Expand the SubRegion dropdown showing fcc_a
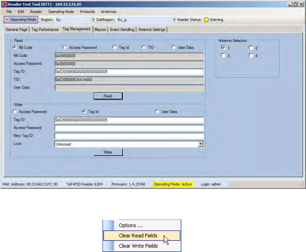306x252 pixels. [174, 20]
